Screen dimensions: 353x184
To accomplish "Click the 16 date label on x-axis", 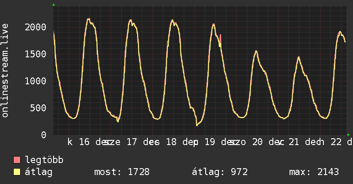I will [84, 142].
